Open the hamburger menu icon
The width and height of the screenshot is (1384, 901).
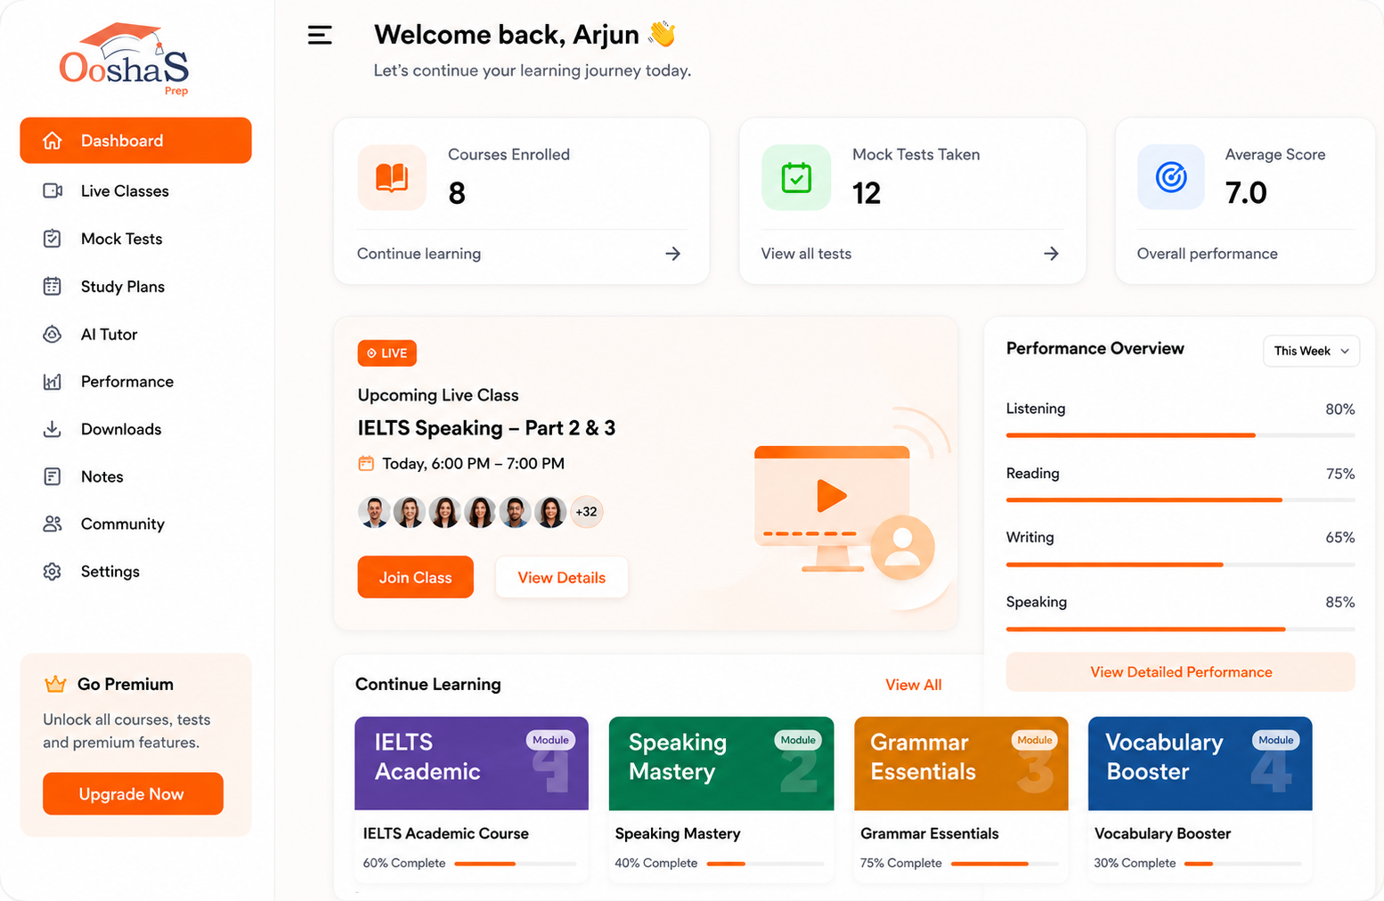point(320,36)
